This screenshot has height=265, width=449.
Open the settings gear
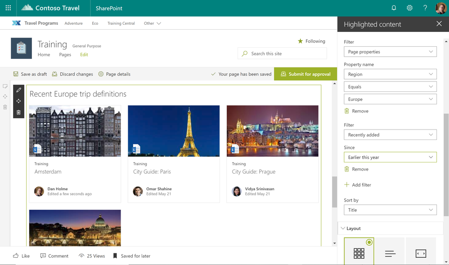tap(409, 8)
